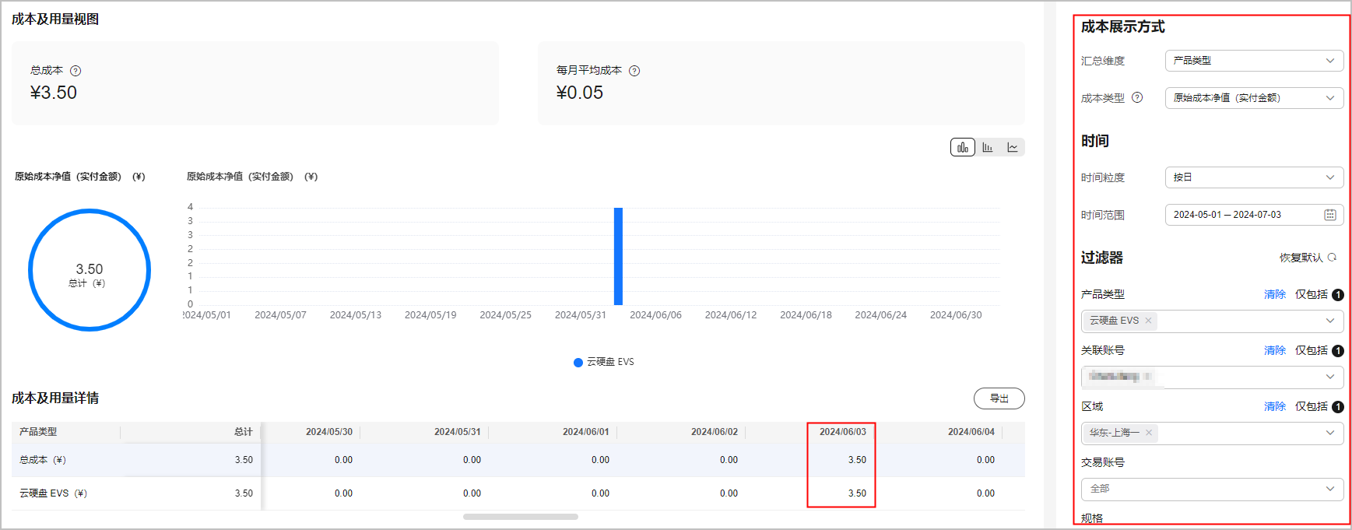Click 清除 link for 产品类型 filter

click(1274, 294)
